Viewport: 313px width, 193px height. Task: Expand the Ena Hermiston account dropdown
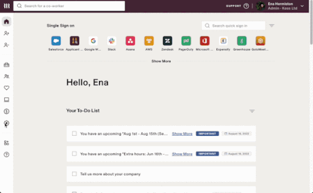pos(302,6)
